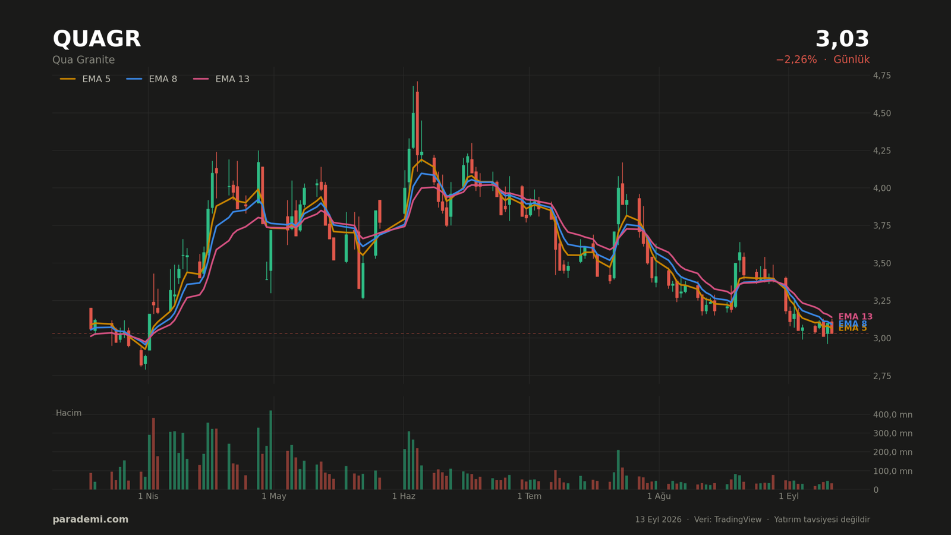This screenshot has width=951, height=535.
Task: Click the 1 Nis date label
Action: coord(148,496)
